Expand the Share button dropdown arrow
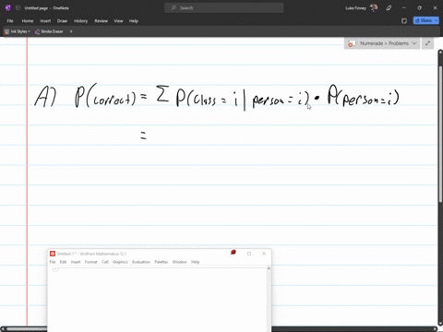Image resolution: width=443 pixels, height=332 pixels. [x=437, y=20]
